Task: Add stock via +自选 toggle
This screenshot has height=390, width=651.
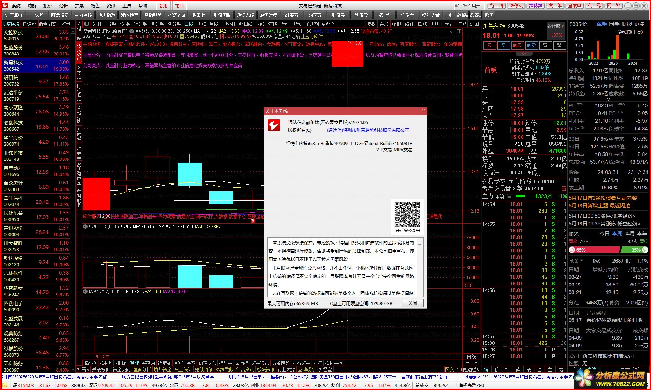Action: pos(462,24)
